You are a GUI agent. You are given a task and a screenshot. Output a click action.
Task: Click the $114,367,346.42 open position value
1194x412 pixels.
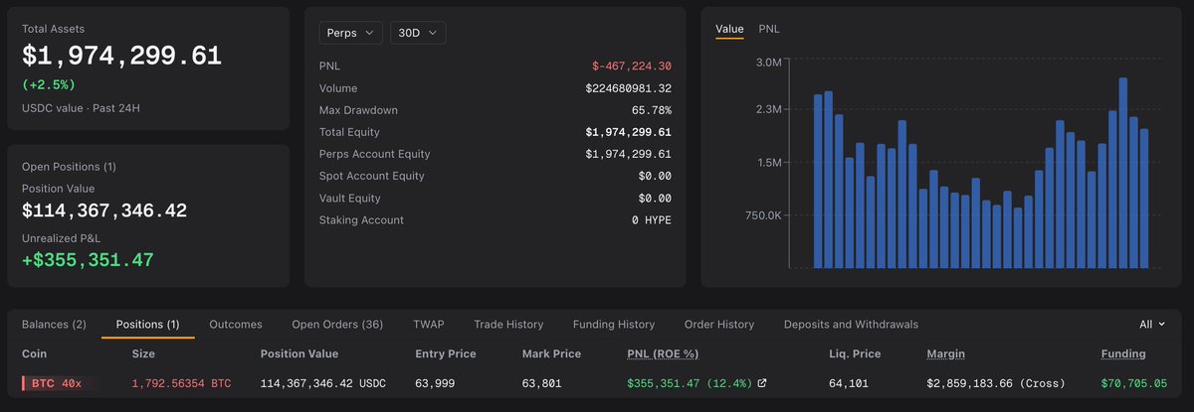coord(104,210)
